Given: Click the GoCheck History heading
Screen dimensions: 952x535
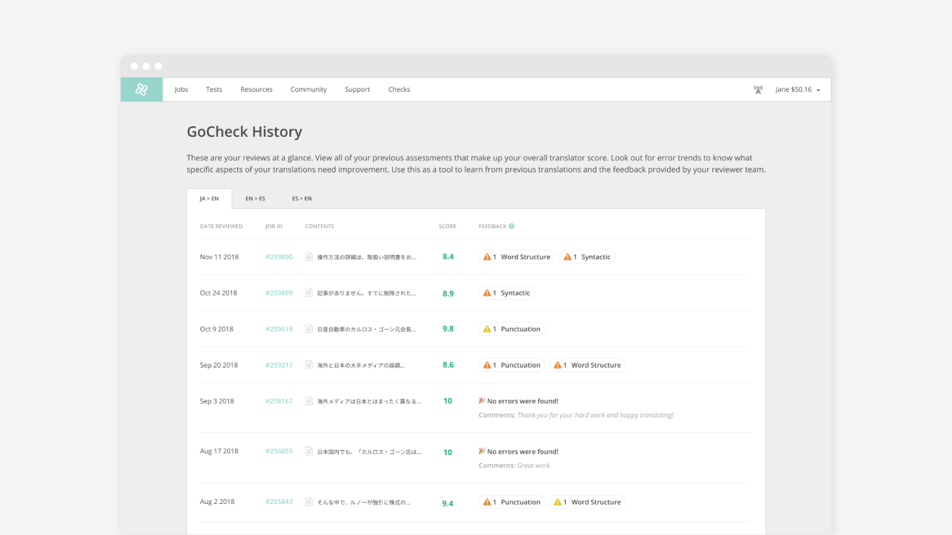Looking at the screenshot, I should coord(244,132).
